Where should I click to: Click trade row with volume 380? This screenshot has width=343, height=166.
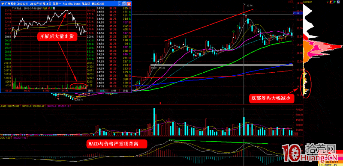[x=114, y=79]
